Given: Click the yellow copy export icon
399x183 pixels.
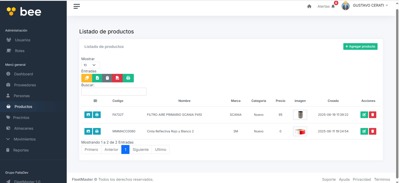Looking at the screenshot, I should pyautogui.click(x=87, y=78).
